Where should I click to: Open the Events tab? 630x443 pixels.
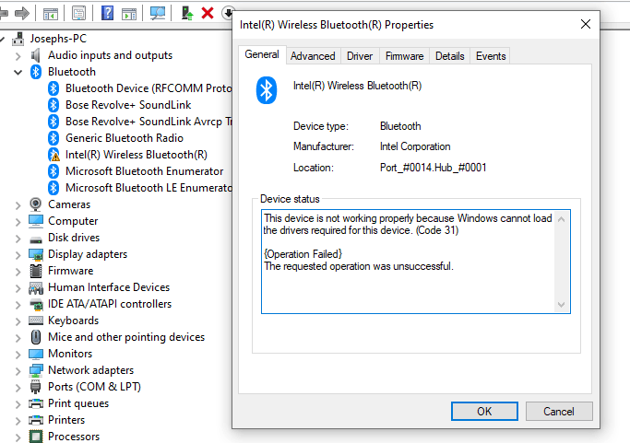click(x=491, y=56)
